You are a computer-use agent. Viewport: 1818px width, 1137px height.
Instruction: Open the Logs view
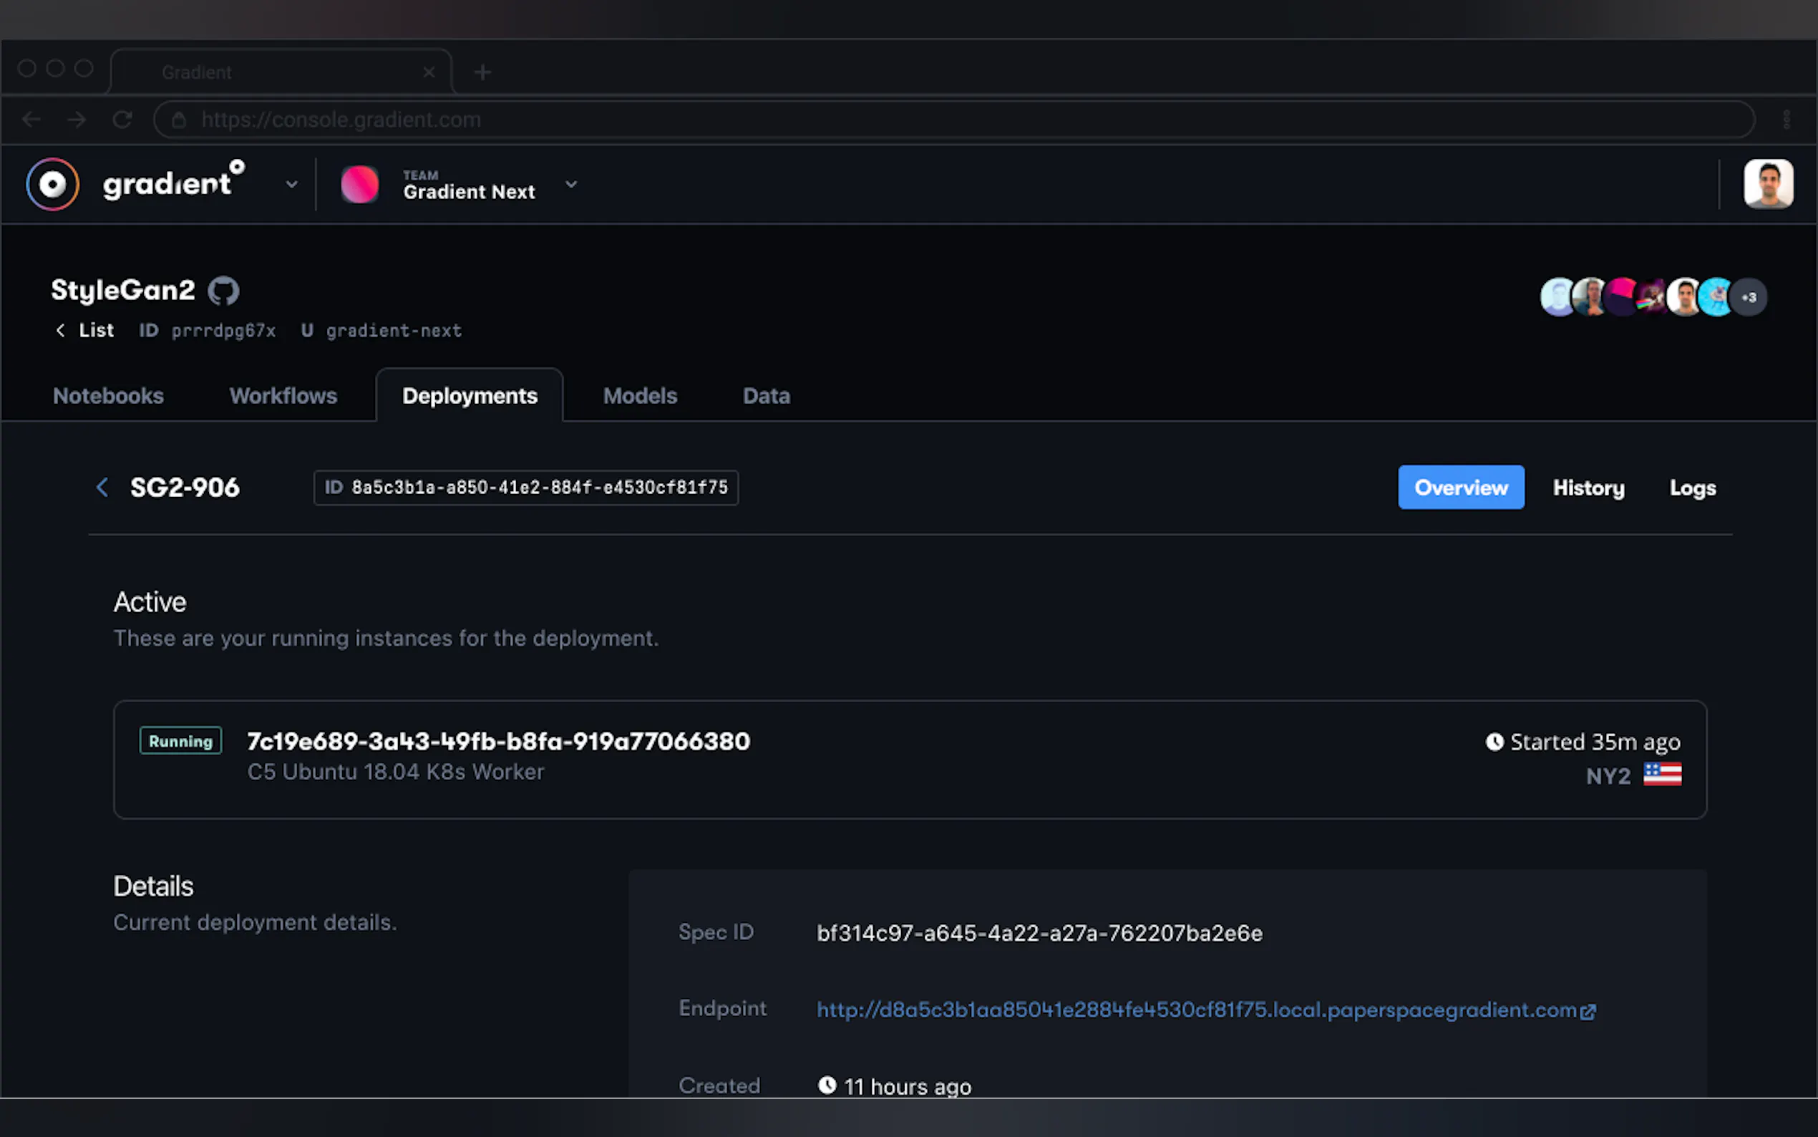point(1693,488)
